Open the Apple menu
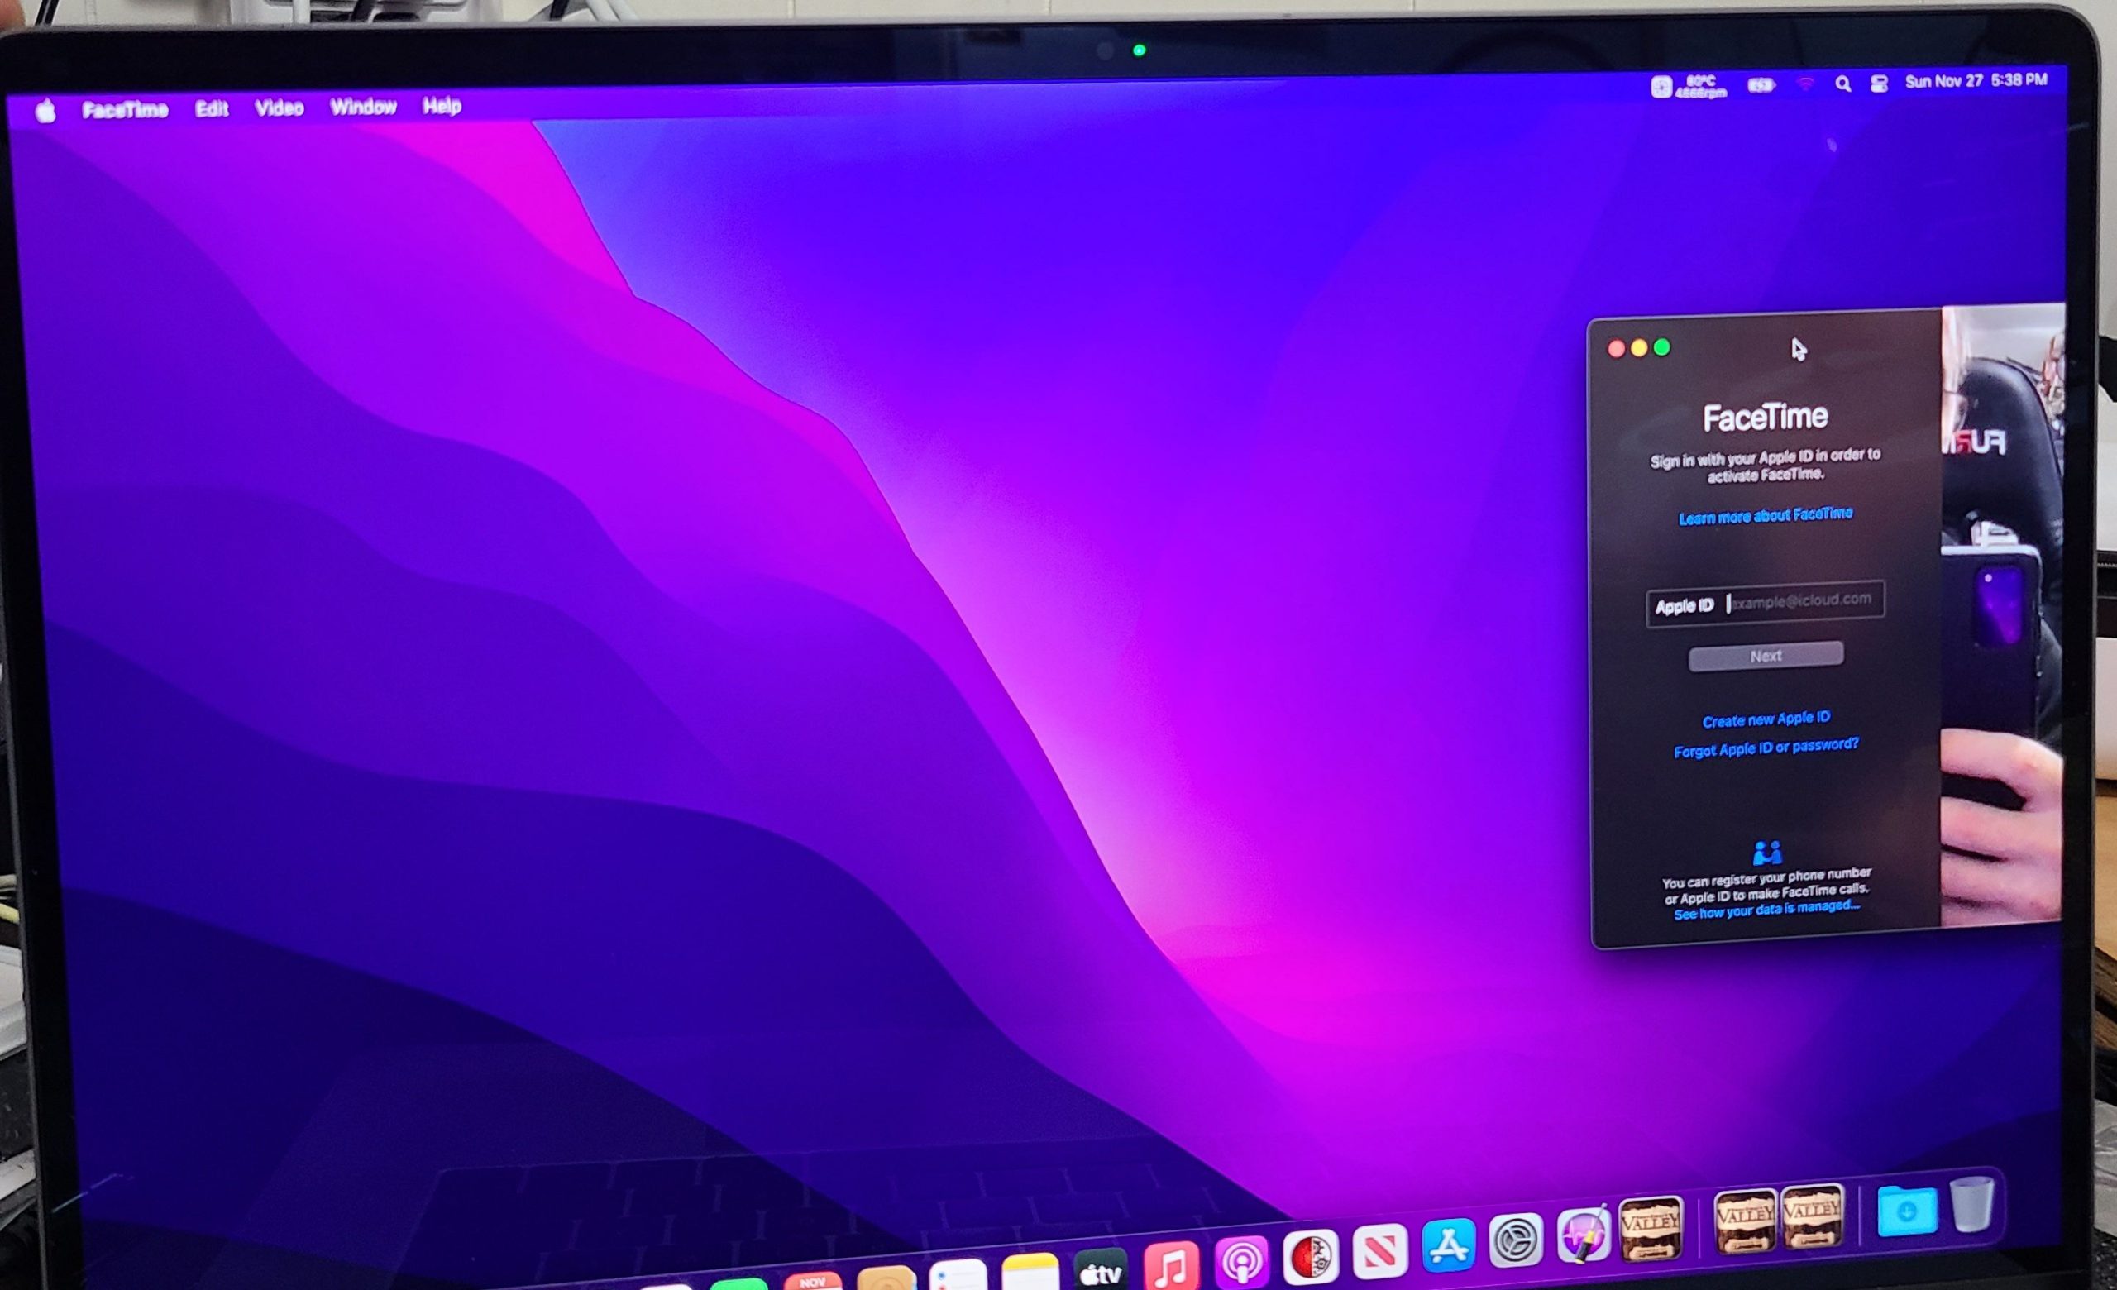The width and height of the screenshot is (2117, 1290). click(45, 111)
